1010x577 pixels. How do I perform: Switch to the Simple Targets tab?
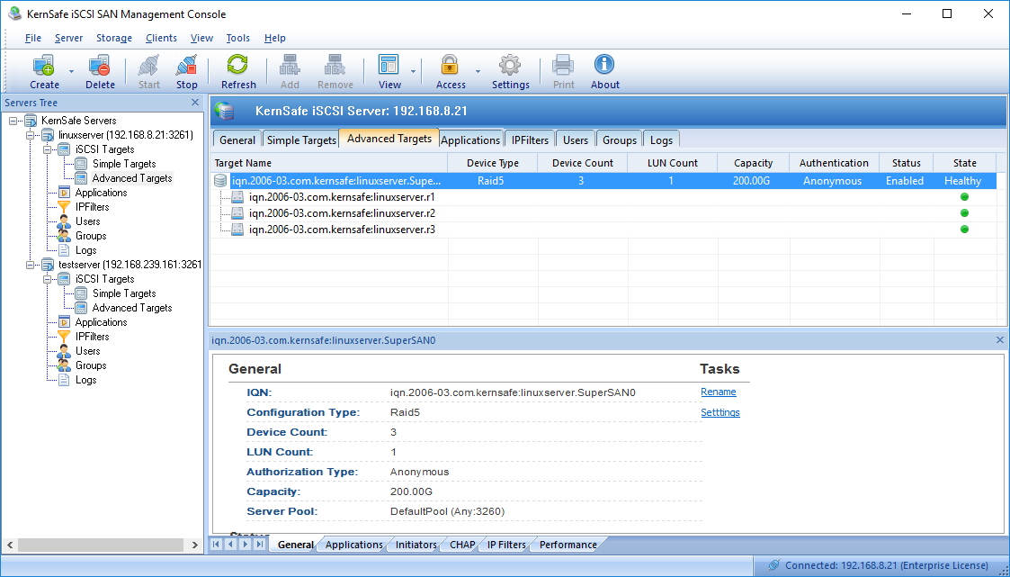[301, 140]
